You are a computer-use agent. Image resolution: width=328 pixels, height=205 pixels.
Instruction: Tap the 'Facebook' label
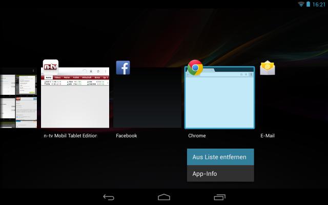[x=127, y=135]
